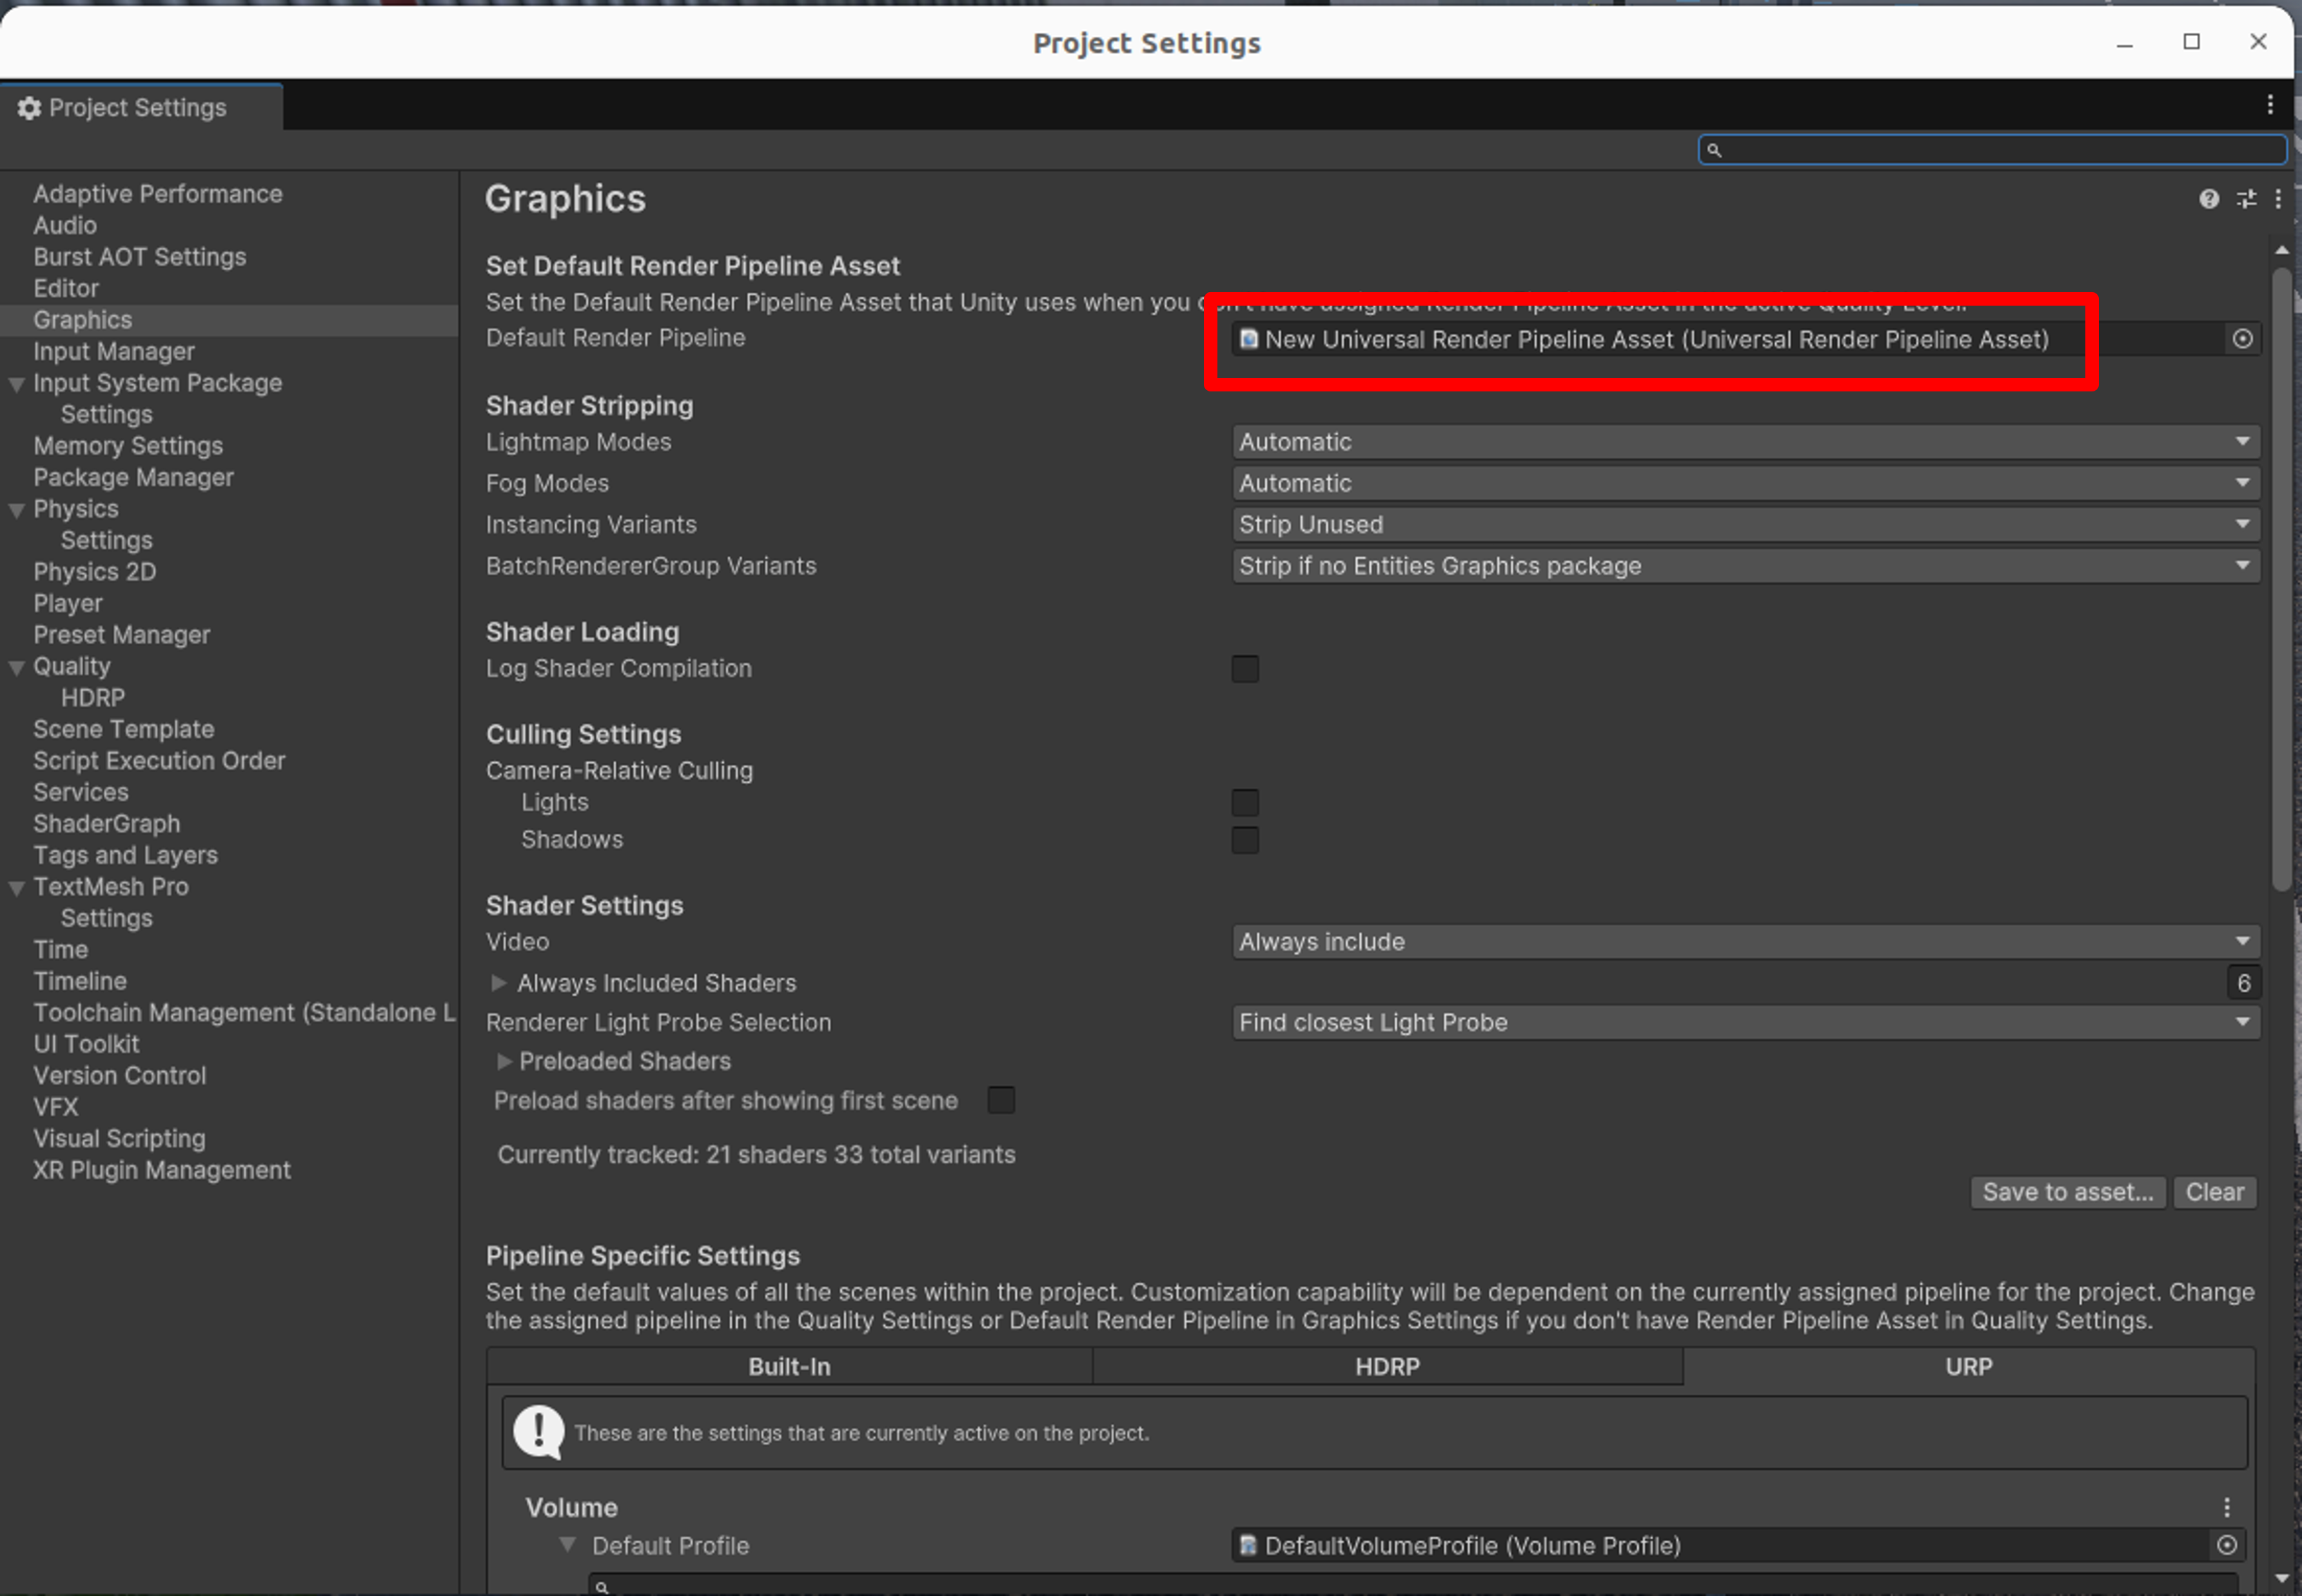Switch to the HDRP pipeline tab
The image size is (2302, 1596).
point(1387,1366)
